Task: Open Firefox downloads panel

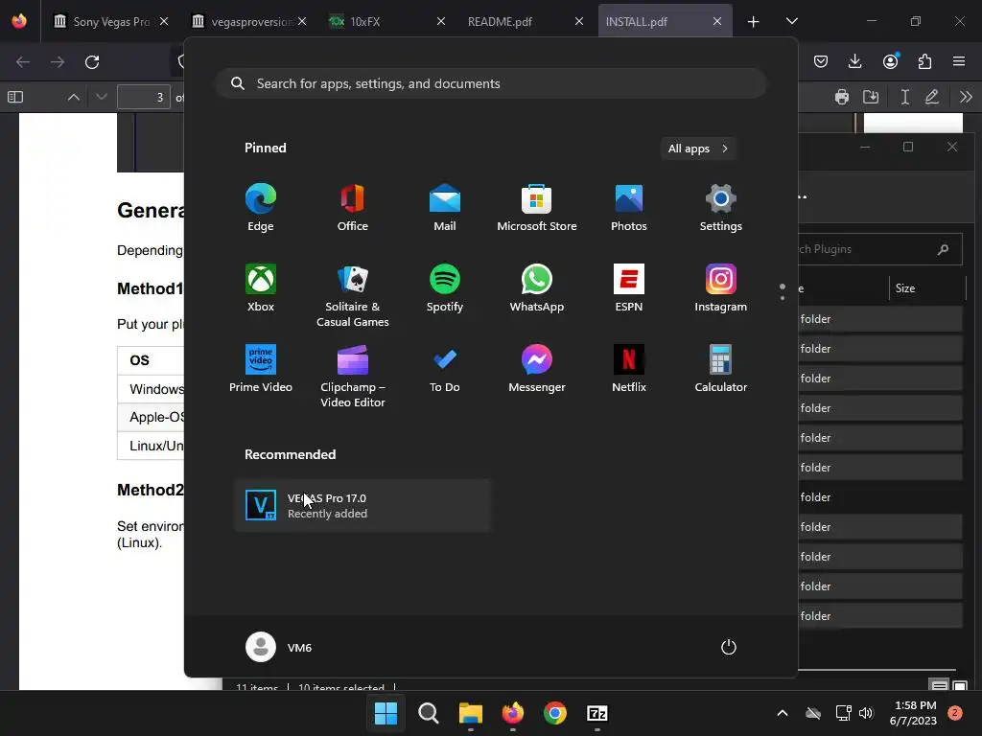Action: (x=854, y=61)
